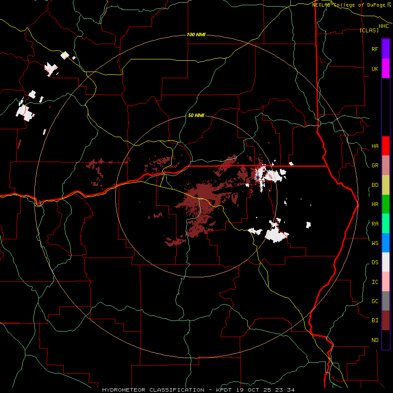Click the GC legend label
This screenshot has height=393, width=393.
375,301
